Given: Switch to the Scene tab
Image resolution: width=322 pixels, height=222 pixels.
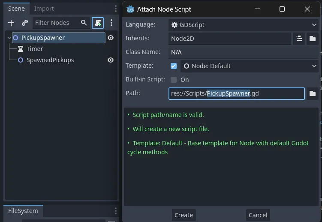Looking at the screenshot, I should point(16,9).
